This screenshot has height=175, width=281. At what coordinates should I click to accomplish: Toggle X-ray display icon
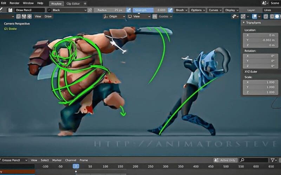click(x=266, y=16)
